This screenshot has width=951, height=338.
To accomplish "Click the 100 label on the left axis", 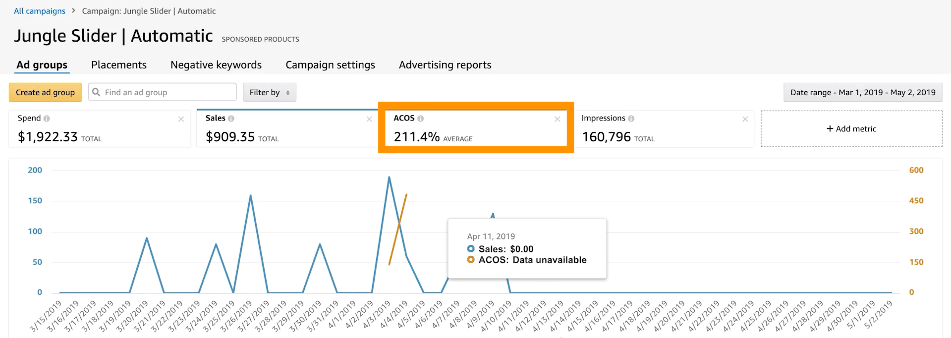I will coord(35,231).
